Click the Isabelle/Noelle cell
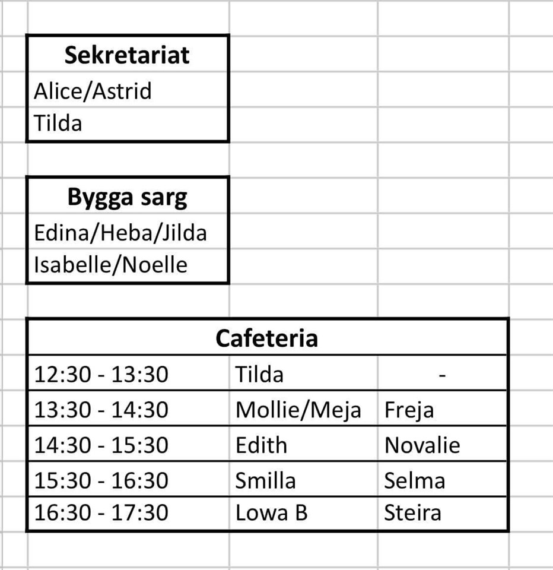Viewport: 553px width, 570px height. 111,264
